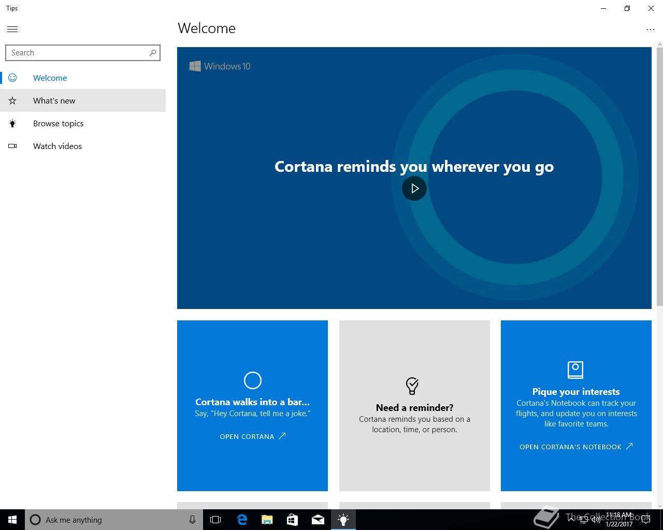The image size is (663, 530).
Task: Select the Watch videos camera icon
Action: point(12,146)
